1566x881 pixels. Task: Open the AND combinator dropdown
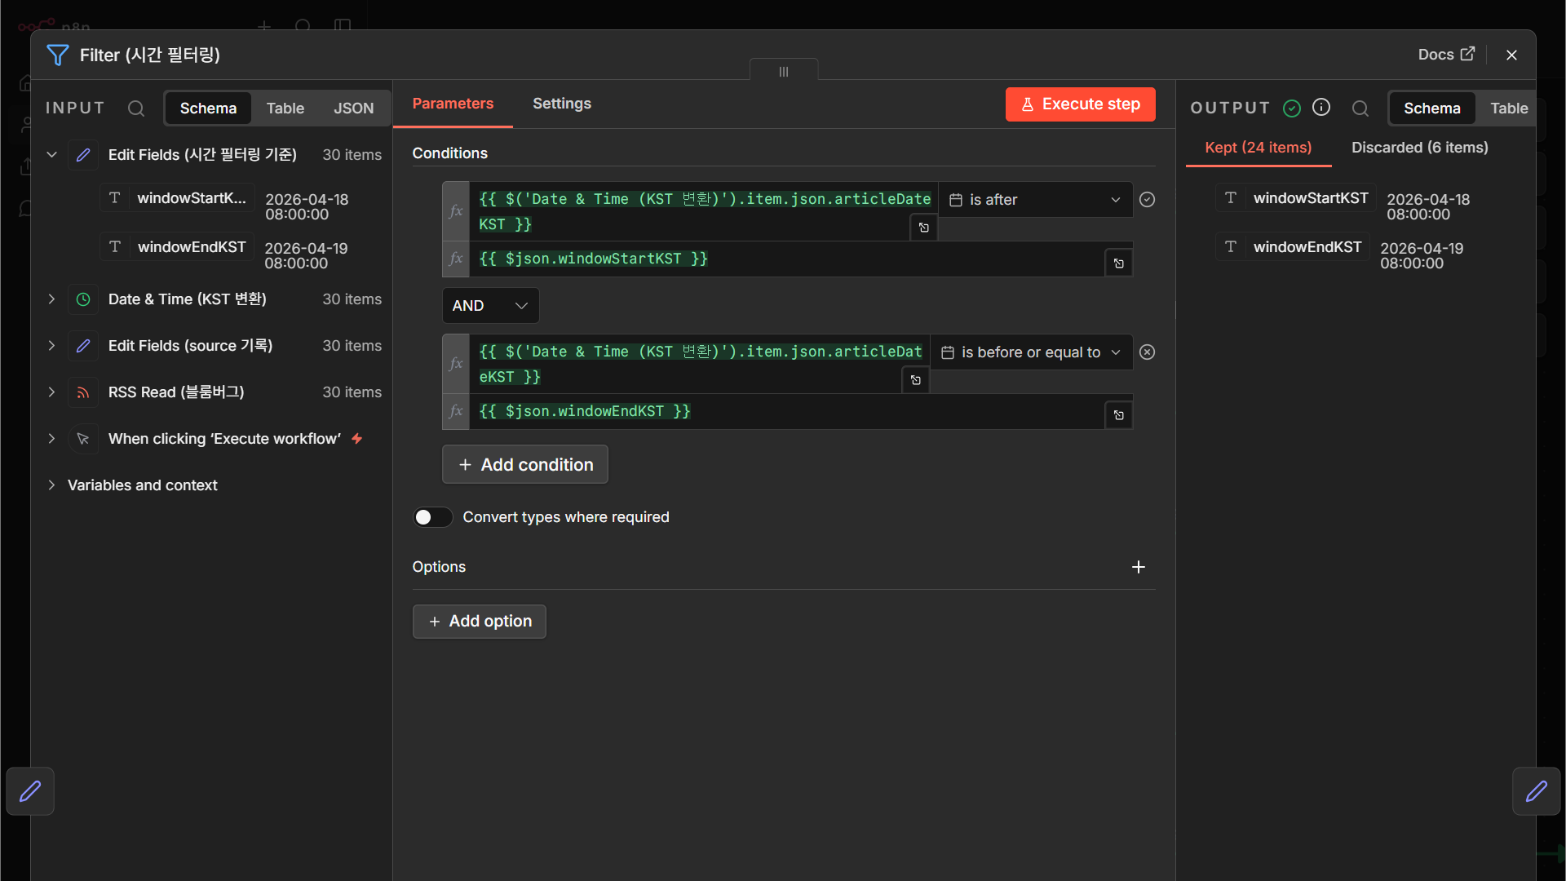pyautogui.click(x=490, y=306)
